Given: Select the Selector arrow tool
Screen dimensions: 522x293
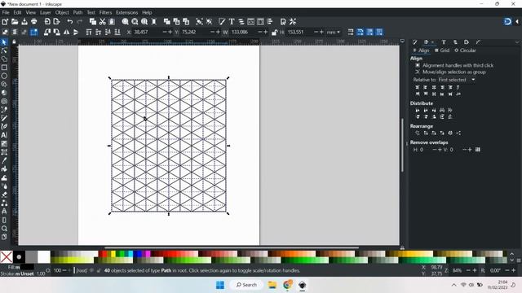Looking at the screenshot, I should (x=4, y=42).
